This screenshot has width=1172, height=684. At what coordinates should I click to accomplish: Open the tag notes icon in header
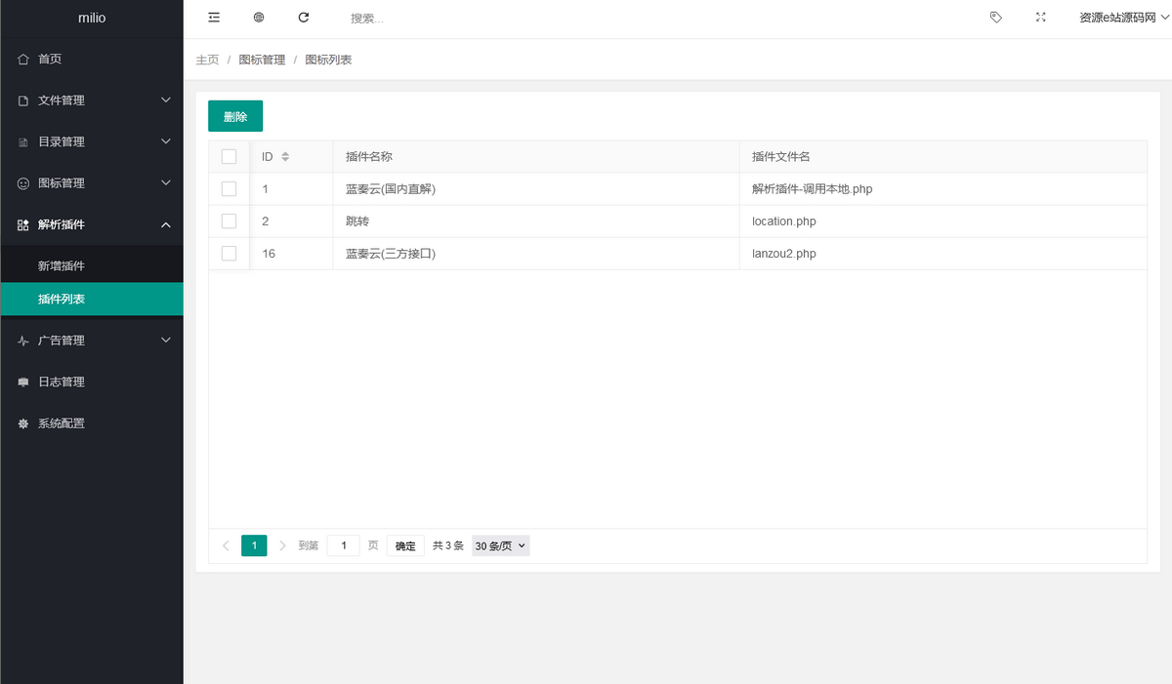click(x=995, y=18)
